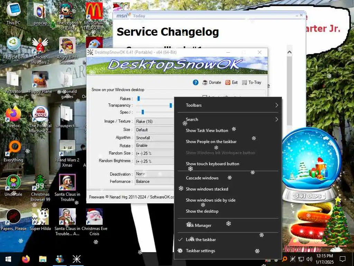Launch Angry Birds Seasons shortcut
354x266 pixels.
(x=67, y=51)
